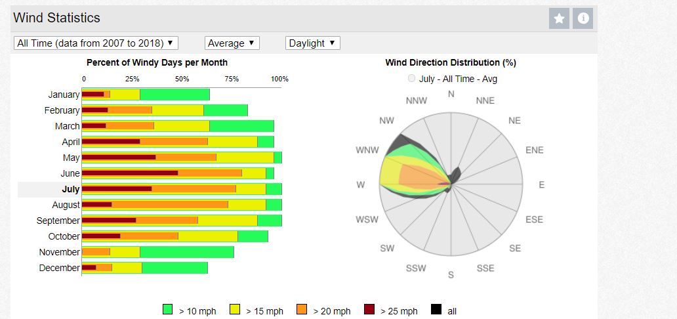
Task: Select the December month label
Action: [60, 268]
